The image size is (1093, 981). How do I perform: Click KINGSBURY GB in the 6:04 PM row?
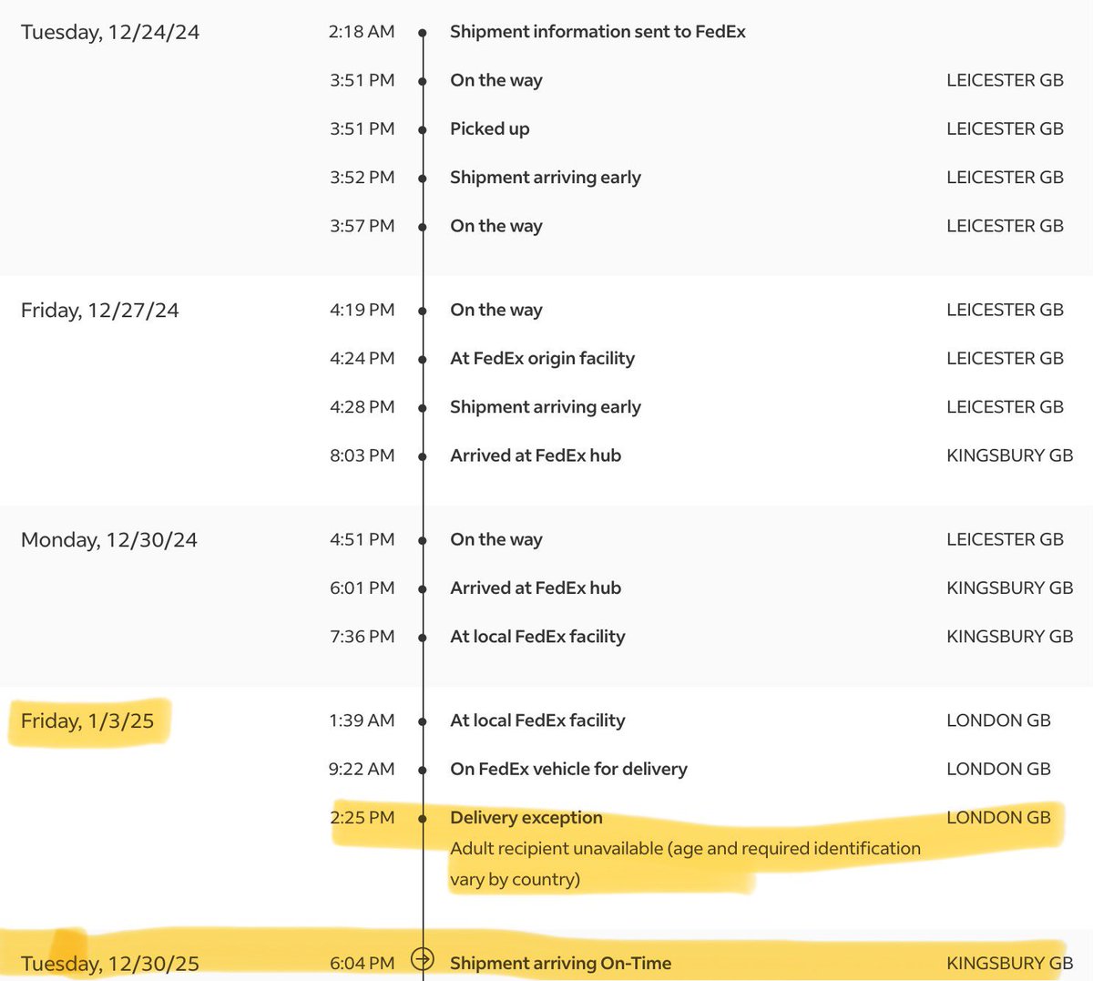[x=1009, y=963]
